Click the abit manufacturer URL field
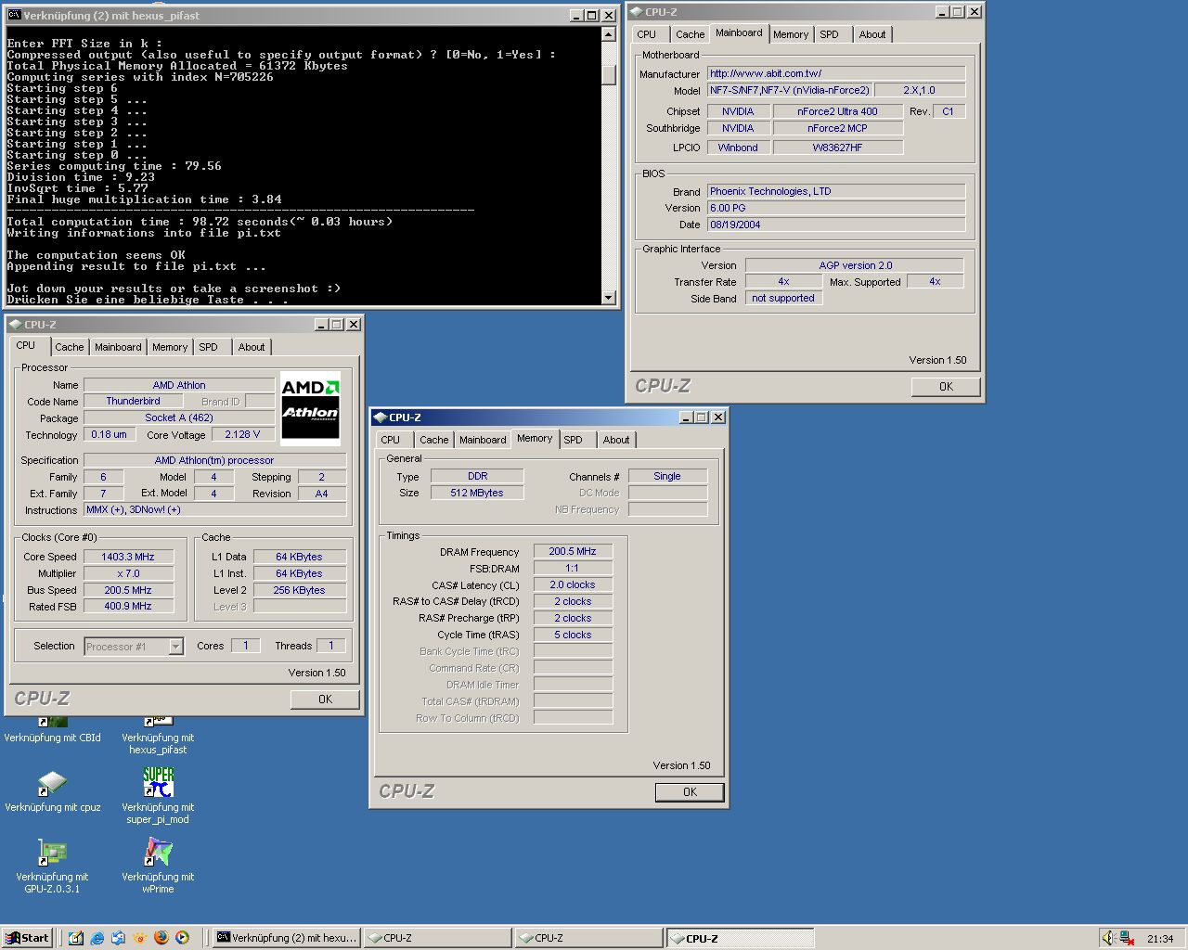This screenshot has width=1188, height=950. [836, 73]
